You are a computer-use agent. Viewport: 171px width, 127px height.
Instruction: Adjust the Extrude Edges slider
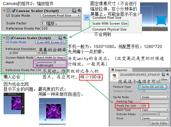coord(149,114)
